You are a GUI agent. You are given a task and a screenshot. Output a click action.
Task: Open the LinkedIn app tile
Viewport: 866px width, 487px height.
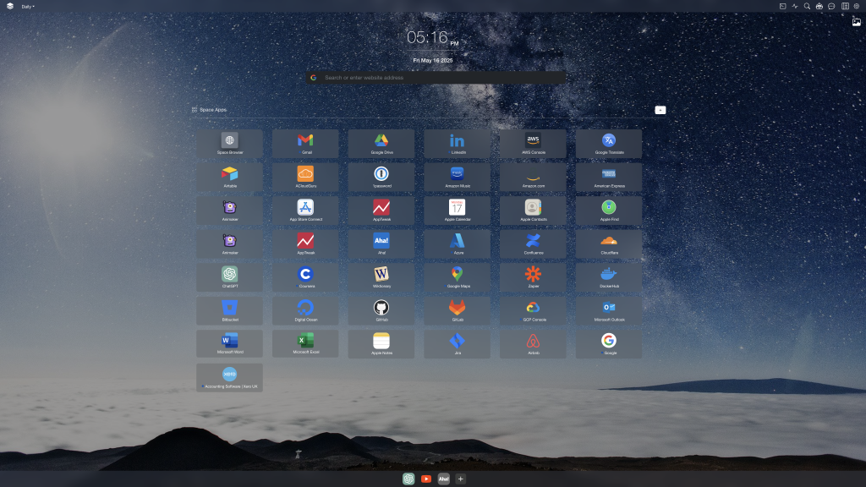pyautogui.click(x=457, y=144)
